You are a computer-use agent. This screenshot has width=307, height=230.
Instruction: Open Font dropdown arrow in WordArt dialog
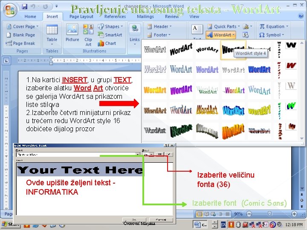pyautogui.click(x=138, y=155)
